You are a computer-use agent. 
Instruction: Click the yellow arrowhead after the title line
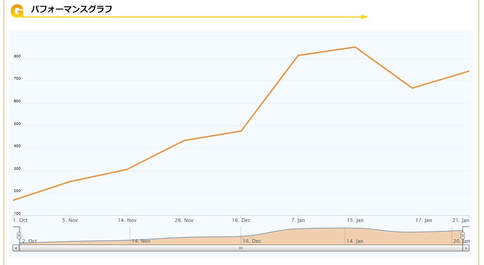point(364,17)
